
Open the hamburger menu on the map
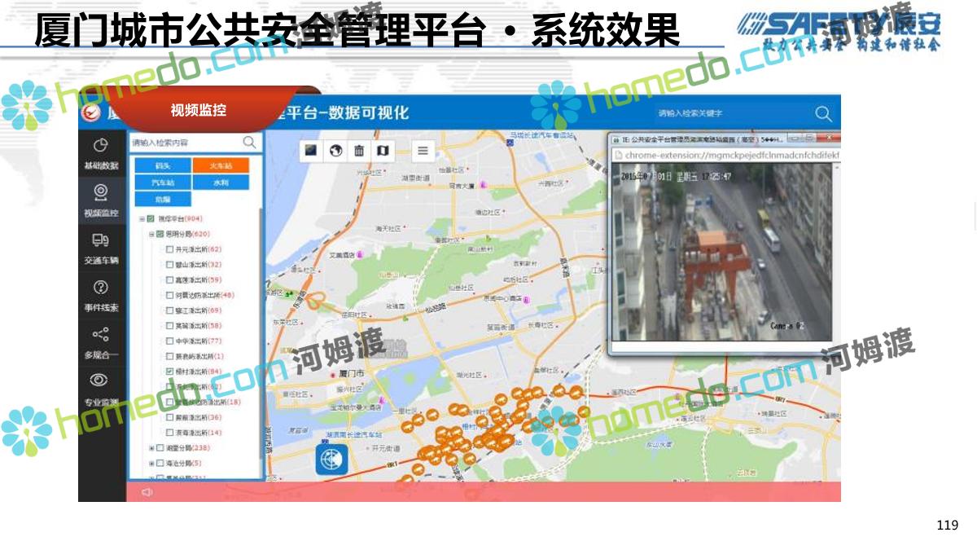click(x=423, y=151)
